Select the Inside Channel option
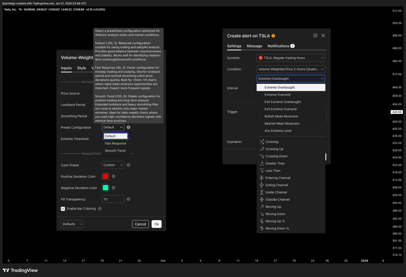The width and height of the screenshot is (406, 277). coord(276,192)
